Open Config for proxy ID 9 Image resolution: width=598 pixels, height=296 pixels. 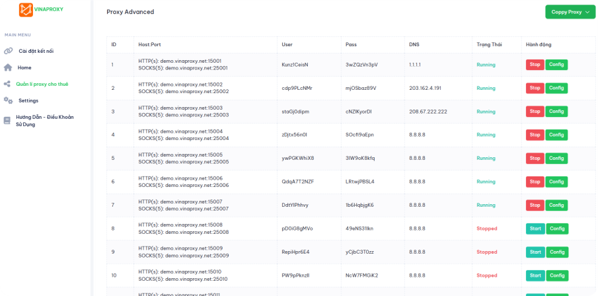click(557, 252)
